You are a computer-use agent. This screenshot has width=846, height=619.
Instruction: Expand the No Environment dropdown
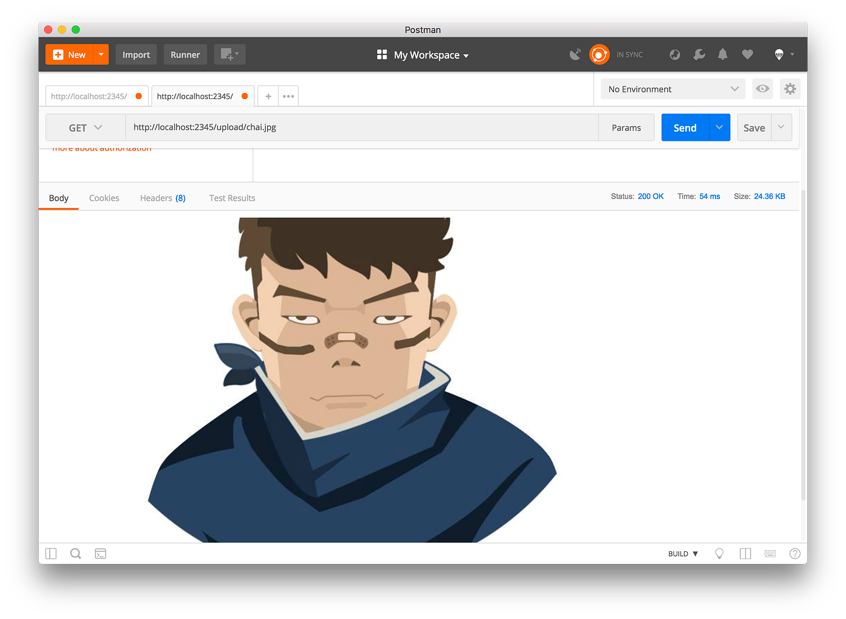(x=672, y=89)
